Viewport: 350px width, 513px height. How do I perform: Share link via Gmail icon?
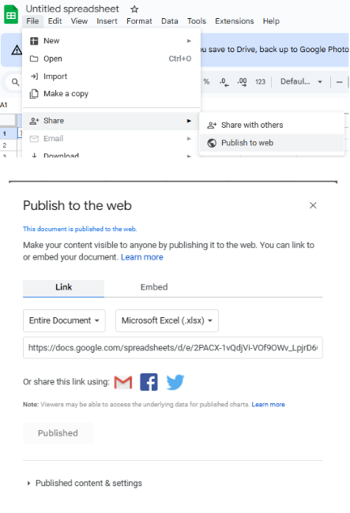[x=123, y=382]
